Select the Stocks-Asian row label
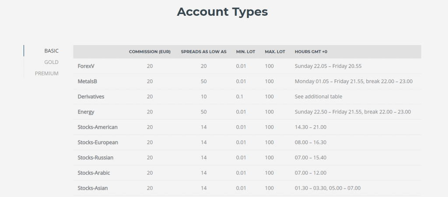Image resolution: width=448 pixels, height=197 pixels. (x=93, y=188)
